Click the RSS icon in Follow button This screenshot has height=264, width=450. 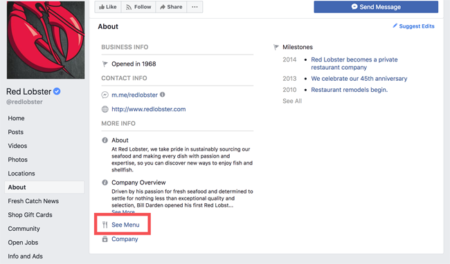129,7
